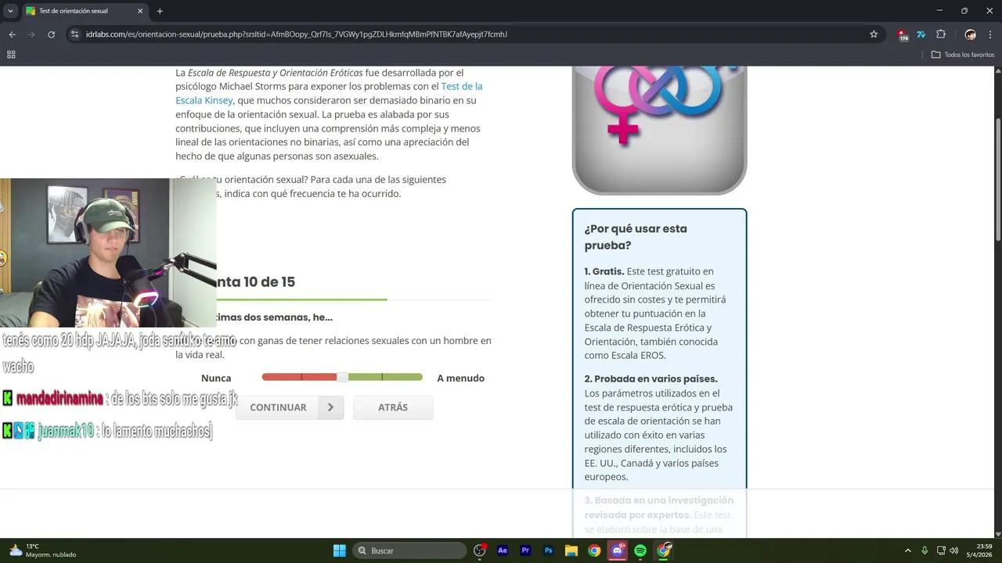Open the Chrome profile avatar
This screenshot has height=563, width=1002.
[x=971, y=34]
